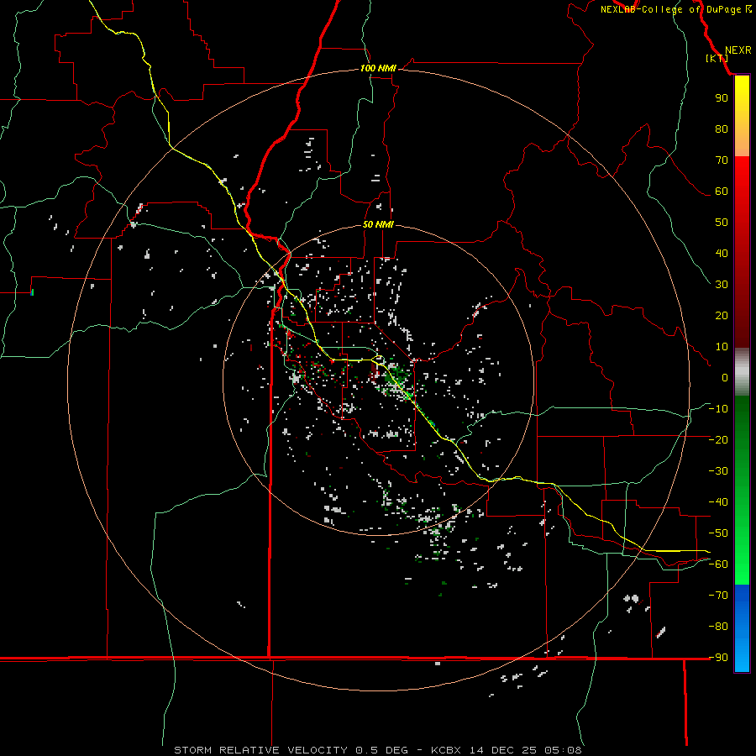The image size is (756, 756).
Task: Click the -20 value on velocity scale
Action: tap(718, 439)
